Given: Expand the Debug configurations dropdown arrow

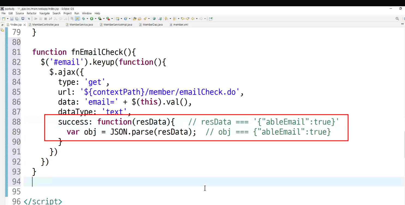Looking at the screenshot, I should pos(87,19).
